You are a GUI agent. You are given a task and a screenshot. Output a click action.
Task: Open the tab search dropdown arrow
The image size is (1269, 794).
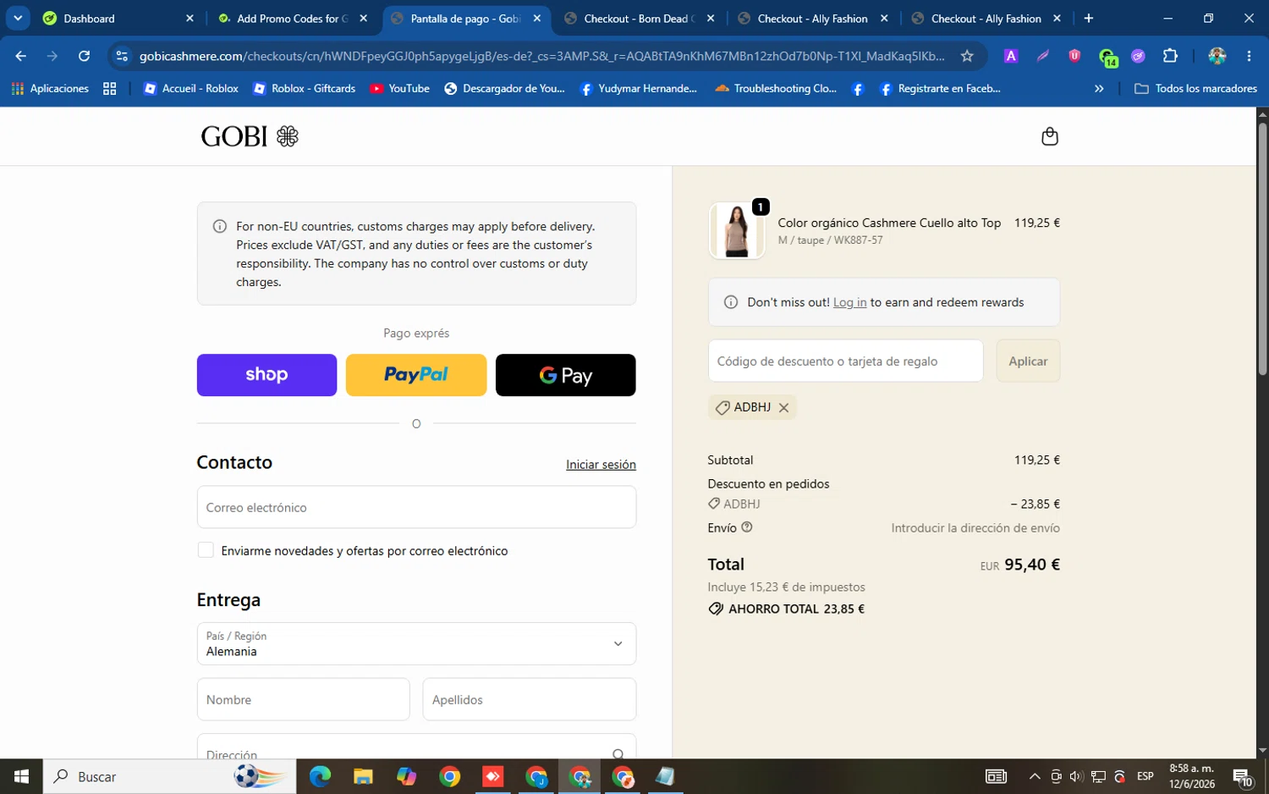point(18,18)
